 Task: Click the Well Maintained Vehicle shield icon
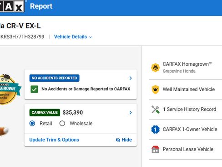(156, 89)
